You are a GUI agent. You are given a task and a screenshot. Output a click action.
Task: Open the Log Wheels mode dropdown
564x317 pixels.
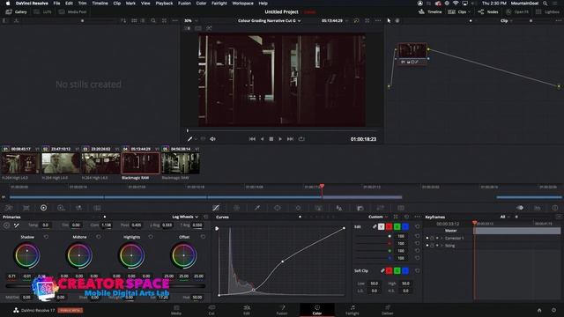click(185, 217)
